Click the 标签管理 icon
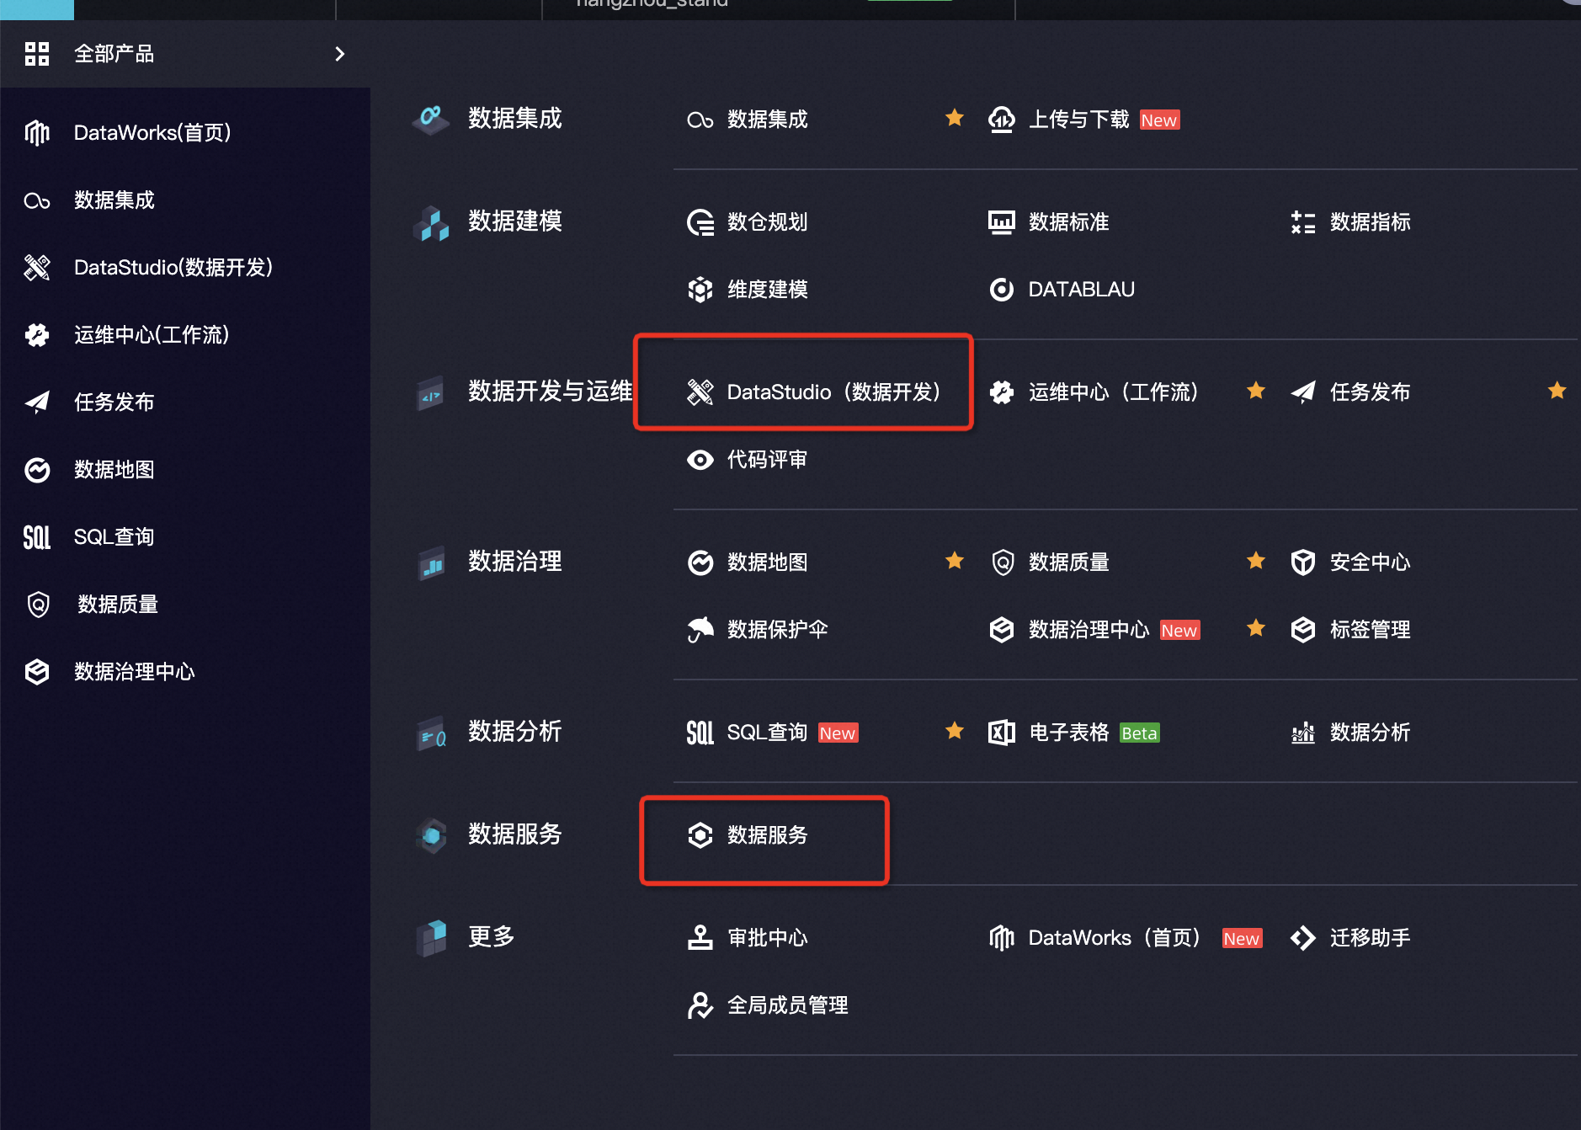 (1303, 630)
